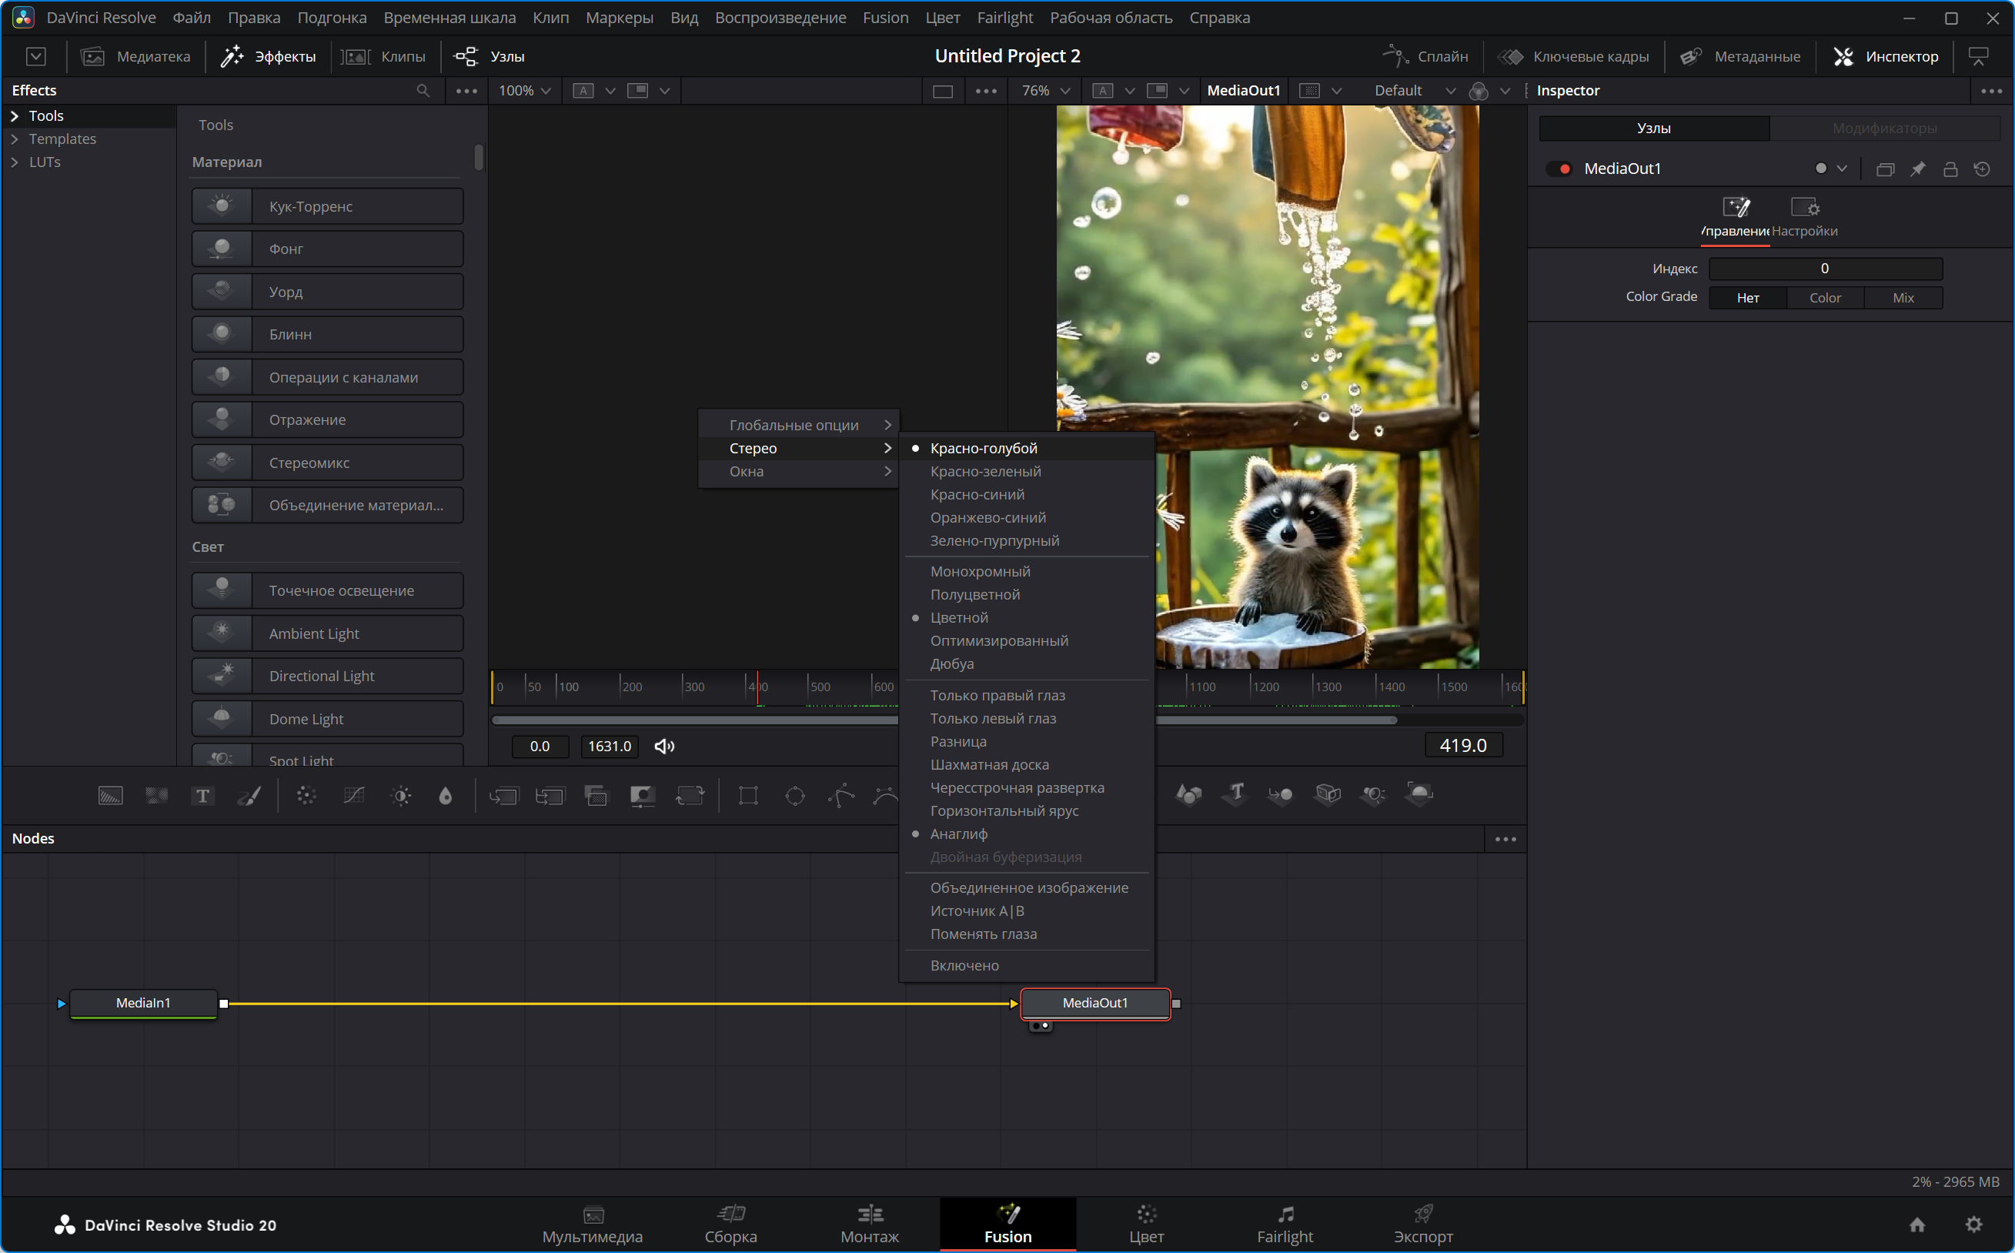Select Монохромный anaglyph mode
Image resolution: width=2015 pixels, height=1253 pixels.
click(979, 572)
